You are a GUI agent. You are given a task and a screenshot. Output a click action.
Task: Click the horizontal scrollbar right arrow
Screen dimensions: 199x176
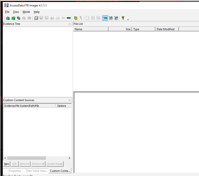pos(69,158)
